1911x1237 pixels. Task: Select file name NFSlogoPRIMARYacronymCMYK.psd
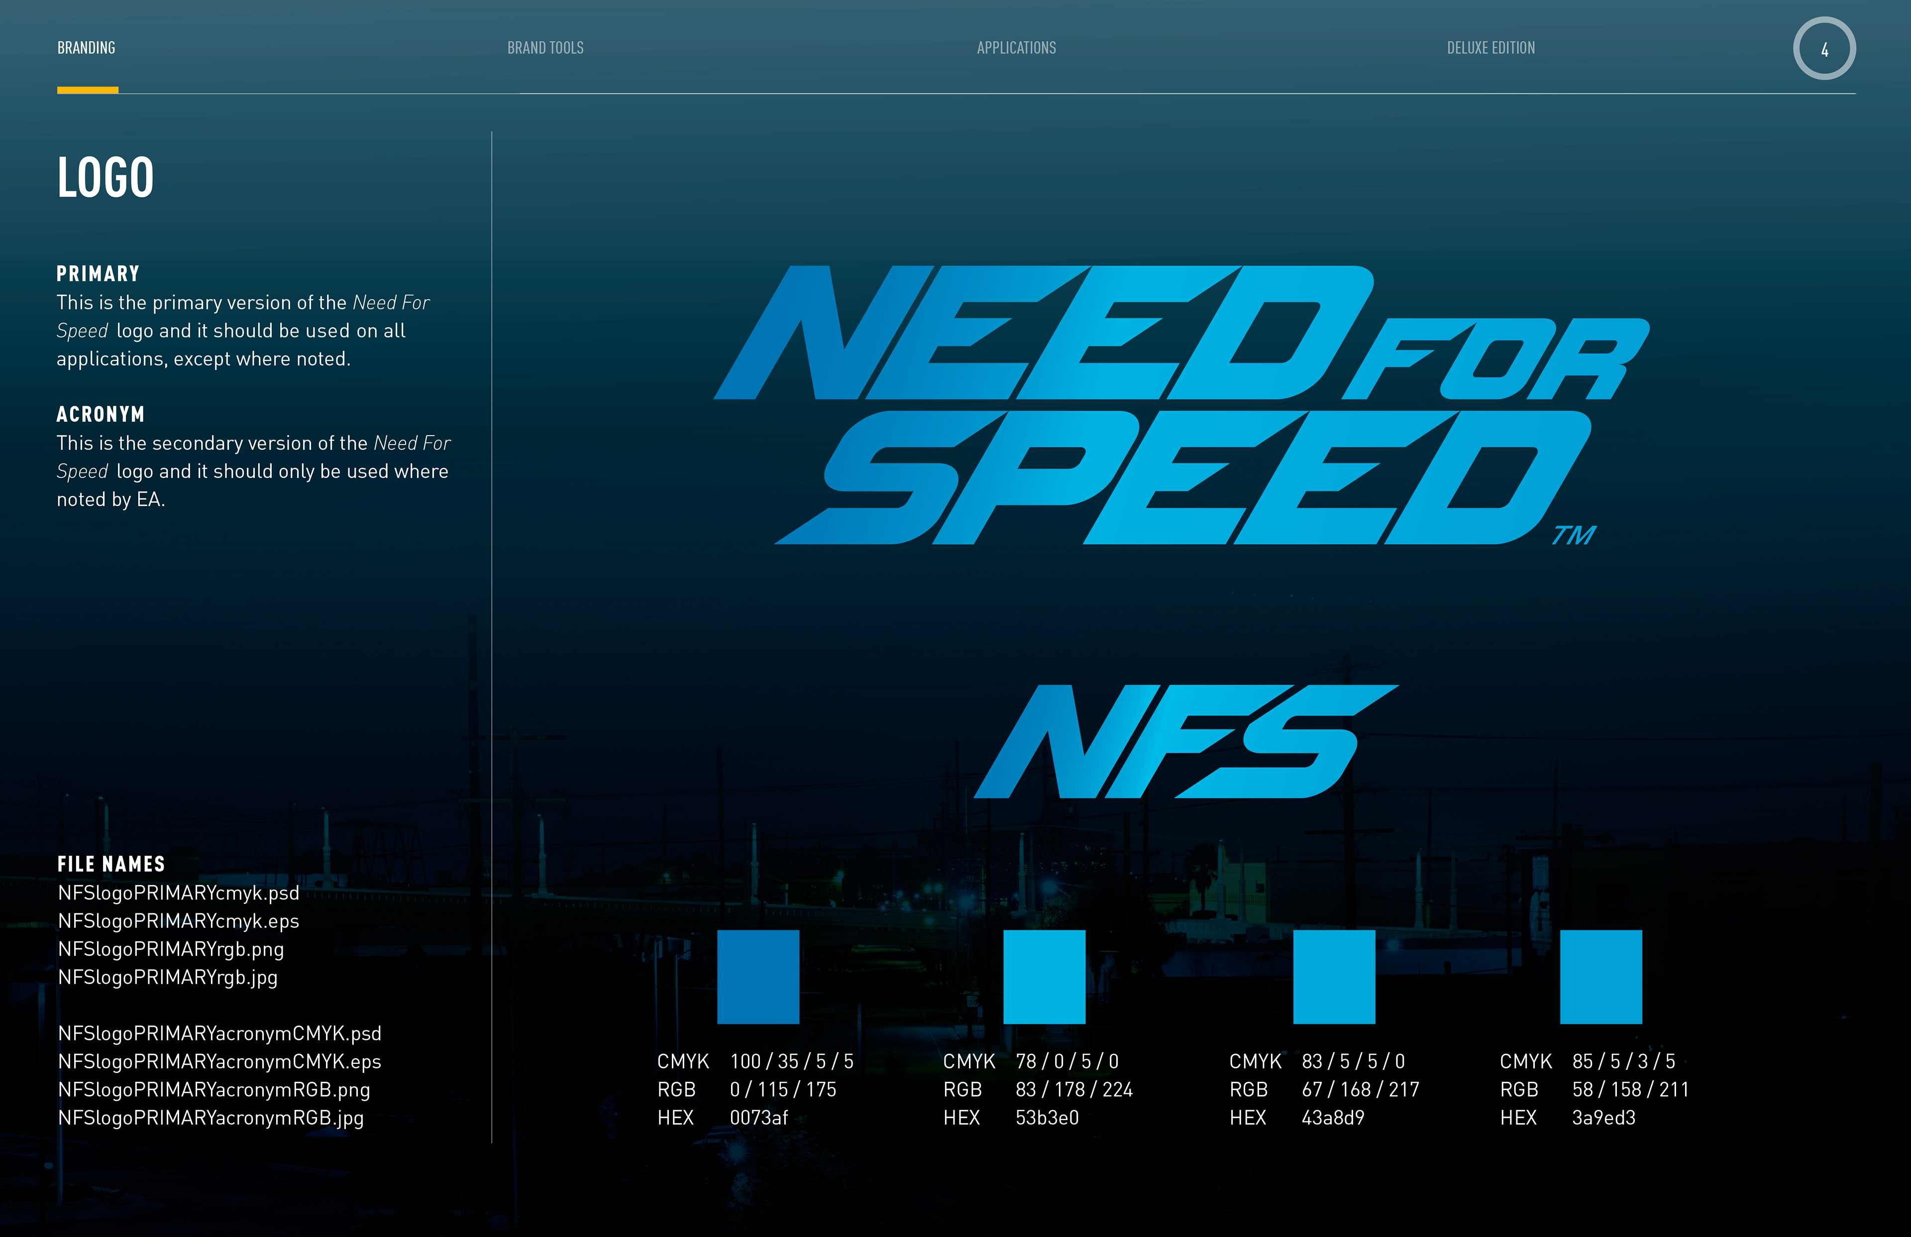coord(220,1034)
